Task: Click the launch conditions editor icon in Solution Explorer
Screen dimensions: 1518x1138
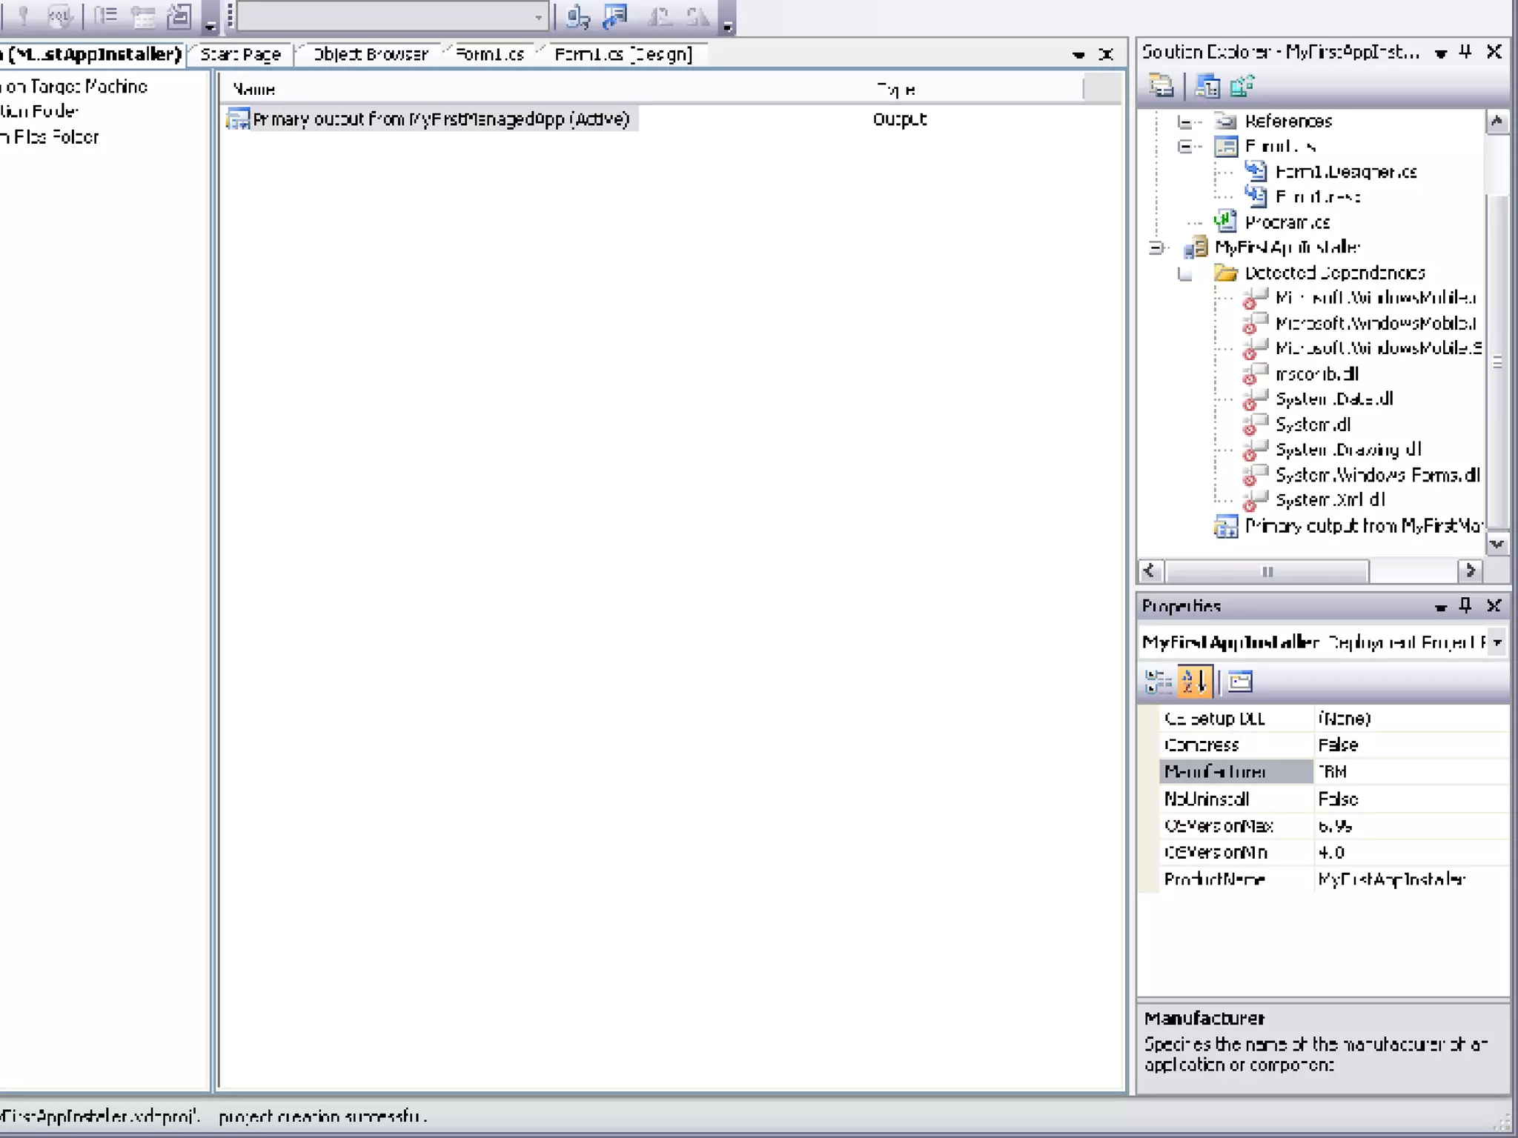Action: click(1243, 86)
